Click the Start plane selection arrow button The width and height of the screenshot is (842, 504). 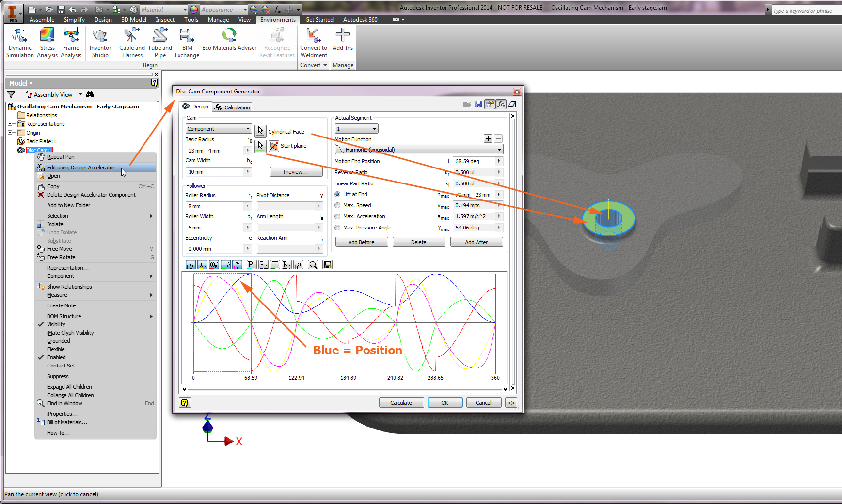260,146
